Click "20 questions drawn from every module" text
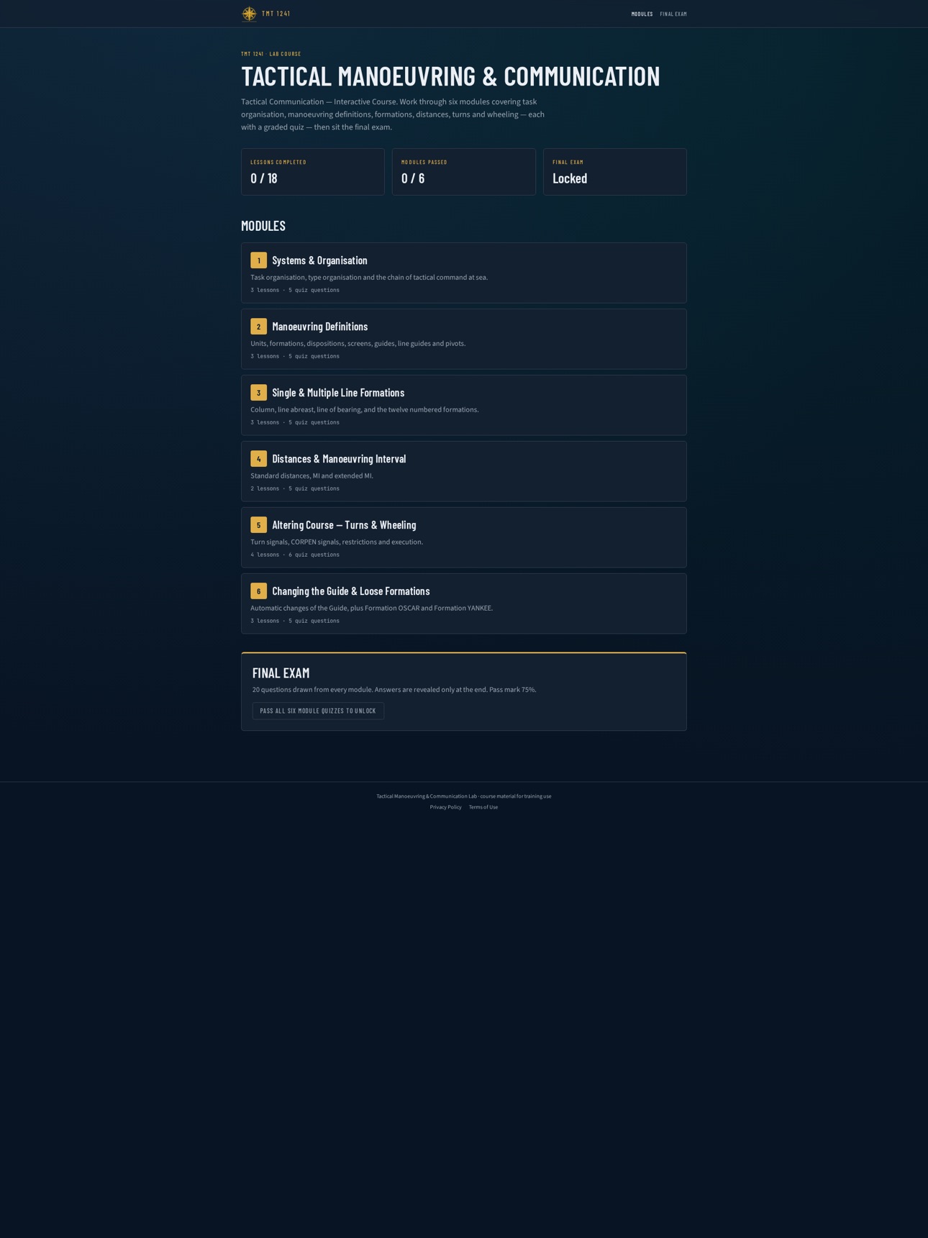Screen dimensions: 928x1238 pos(394,690)
